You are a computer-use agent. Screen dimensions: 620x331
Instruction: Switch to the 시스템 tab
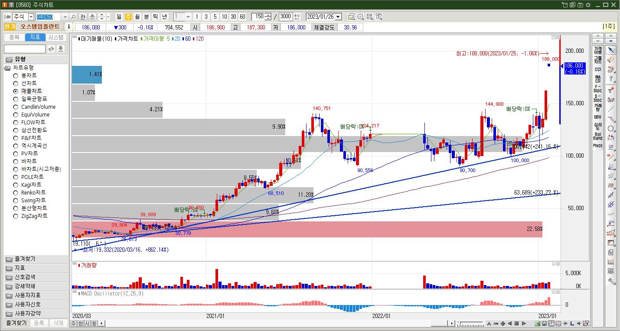[56, 38]
